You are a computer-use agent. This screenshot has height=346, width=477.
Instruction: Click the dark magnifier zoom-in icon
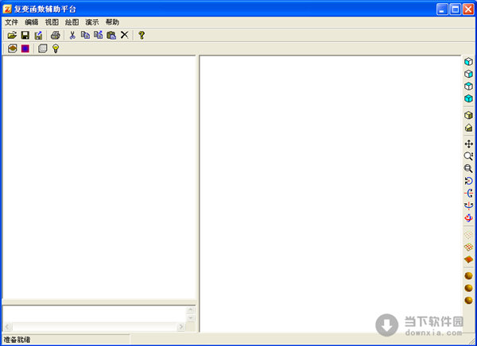(468, 168)
